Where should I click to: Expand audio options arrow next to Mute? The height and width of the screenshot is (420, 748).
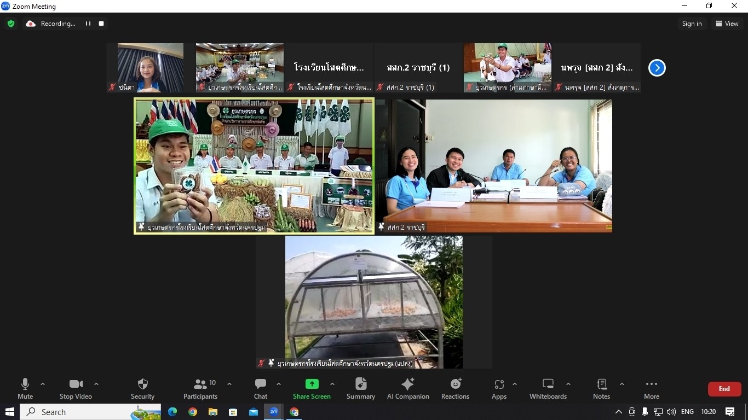click(43, 384)
